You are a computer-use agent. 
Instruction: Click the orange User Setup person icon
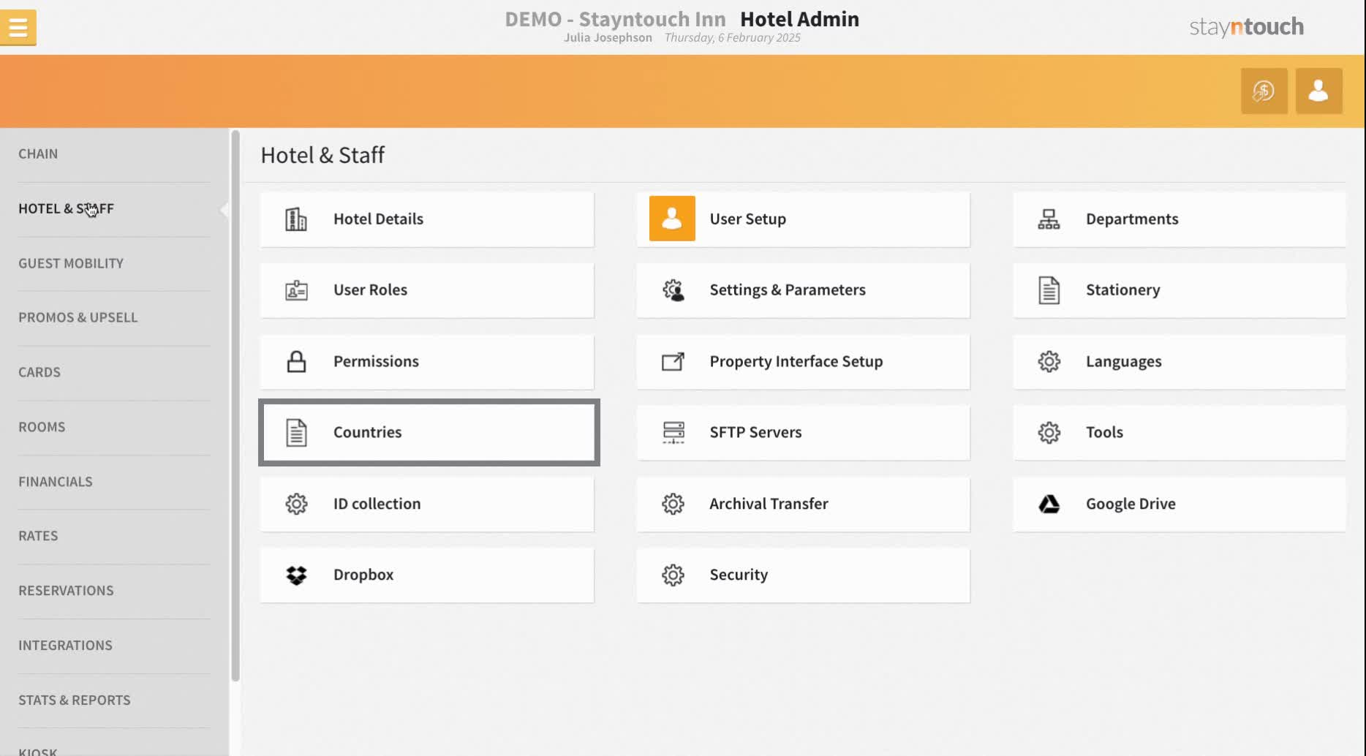point(672,219)
